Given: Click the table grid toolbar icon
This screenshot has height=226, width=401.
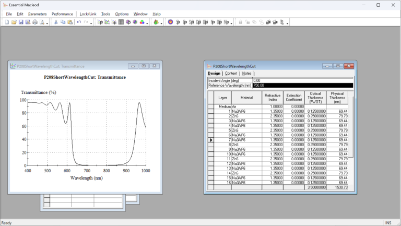Looking at the screenshot, I should (121, 22).
